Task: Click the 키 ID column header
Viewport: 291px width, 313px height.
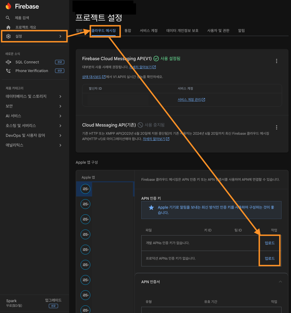Action: coord(208,230)
